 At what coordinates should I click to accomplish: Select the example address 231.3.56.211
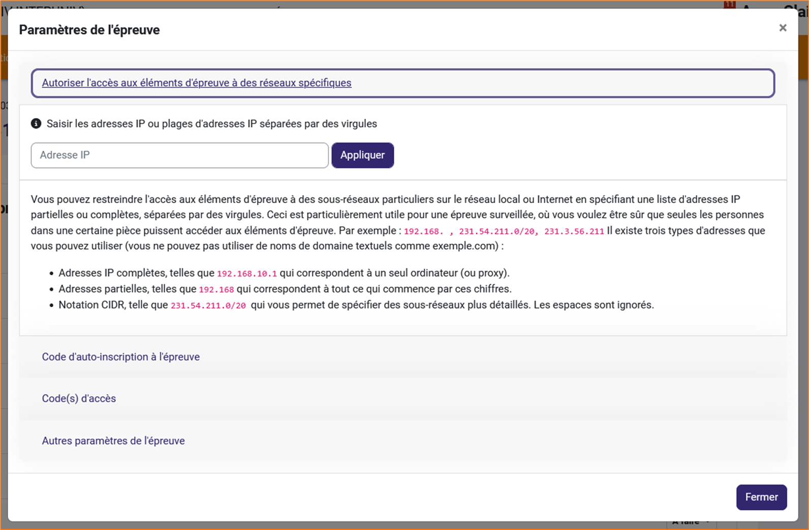pyautogui.click(x=574, y=231)
